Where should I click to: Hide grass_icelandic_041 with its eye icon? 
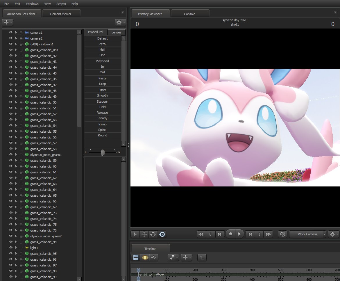[11, 50]
